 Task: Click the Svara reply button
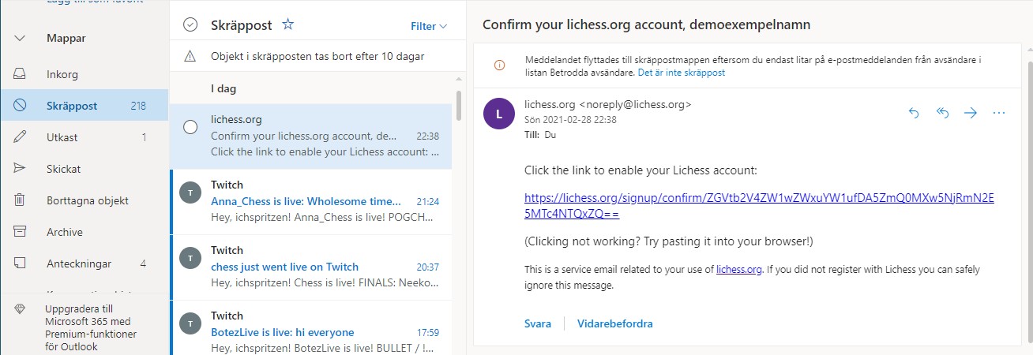(x=537, y=323)
